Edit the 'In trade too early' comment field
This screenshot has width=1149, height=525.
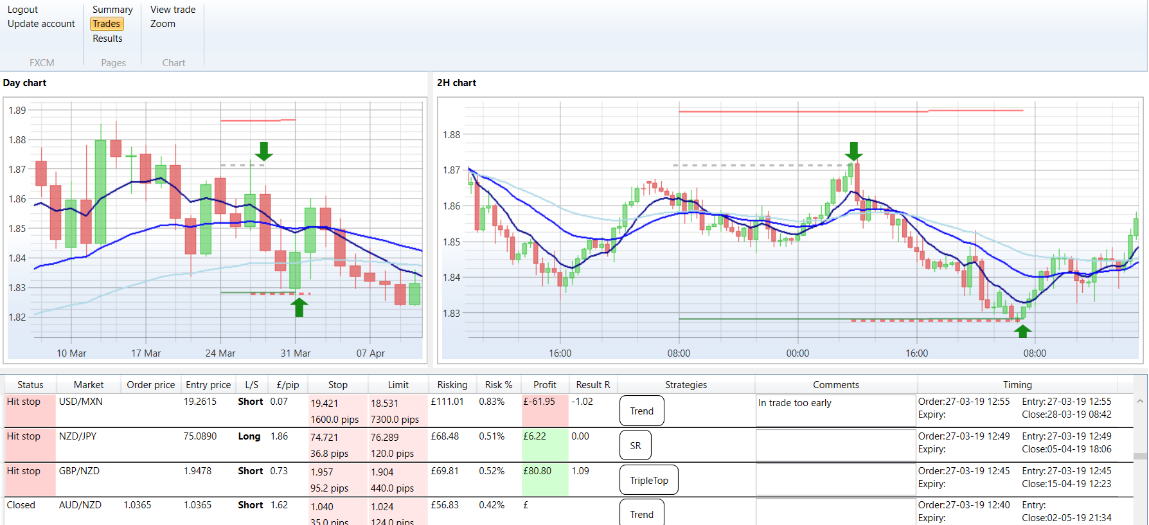pos(836,411)
